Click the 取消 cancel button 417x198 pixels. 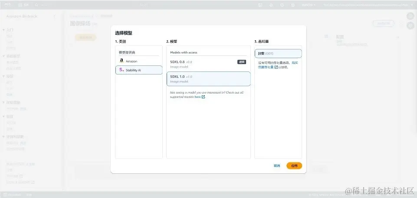[276, 166]
